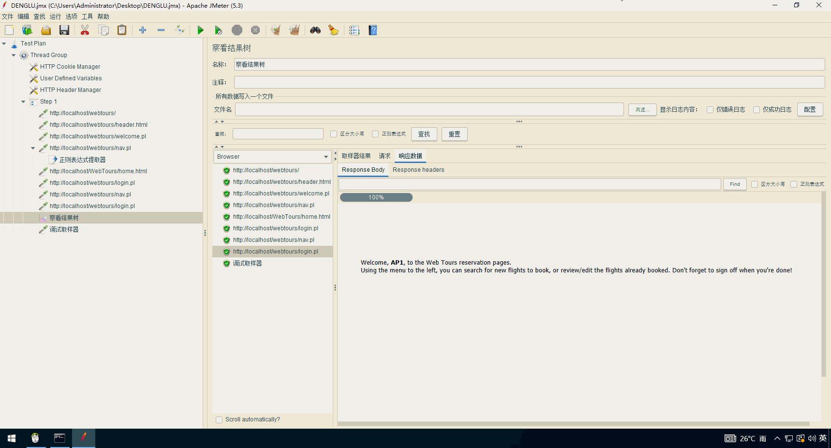Open the Browser renderer dropdown
The height and width of the screenshot is (448, 831).
point(272,157)
